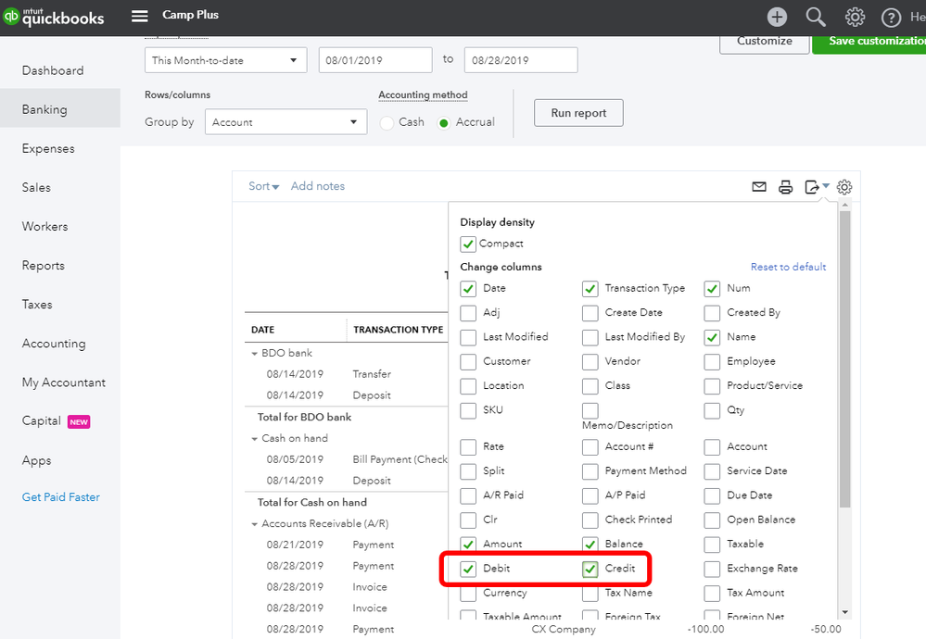Click the plus Create icon
This screenshot has width=926, height=639.
click(777, 17)
